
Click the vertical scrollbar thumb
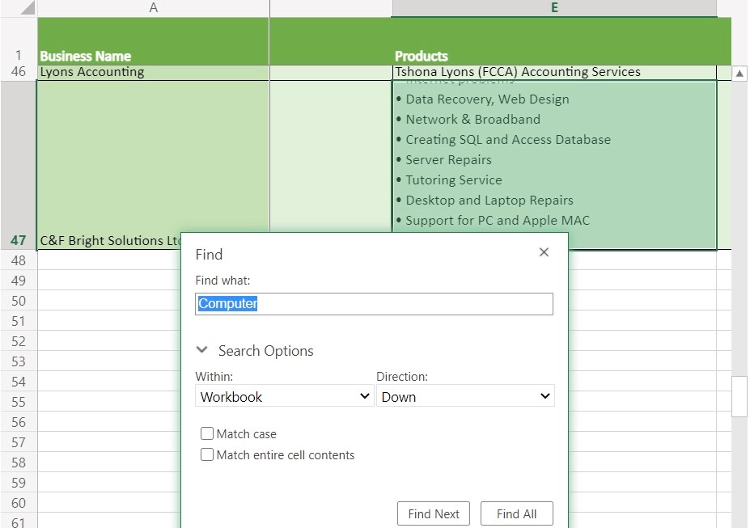(739, 396)
